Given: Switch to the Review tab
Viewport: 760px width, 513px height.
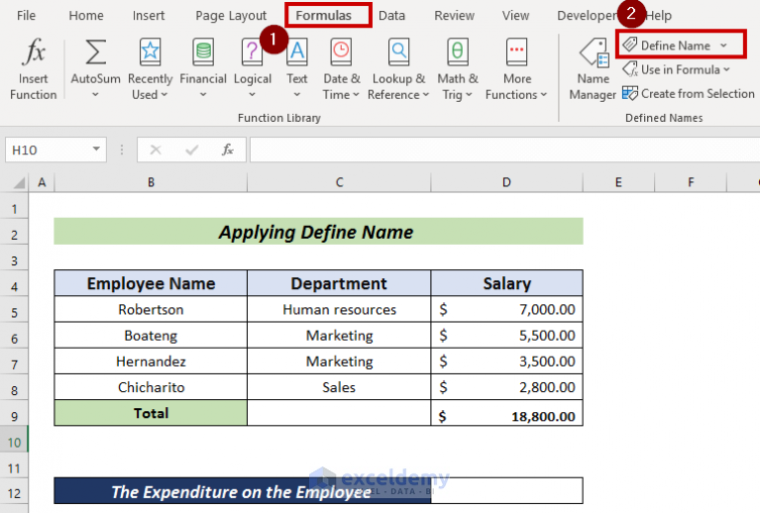Looking at the screenshot, I should coord(454,16).
